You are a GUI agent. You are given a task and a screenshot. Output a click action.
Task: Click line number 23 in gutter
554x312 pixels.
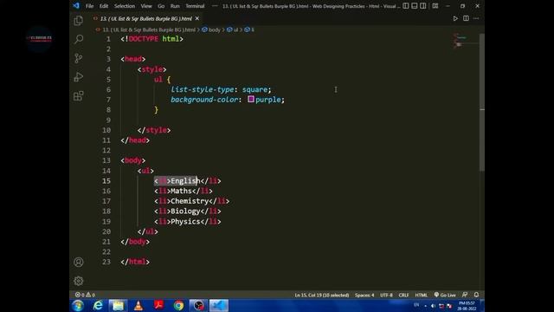106,262
